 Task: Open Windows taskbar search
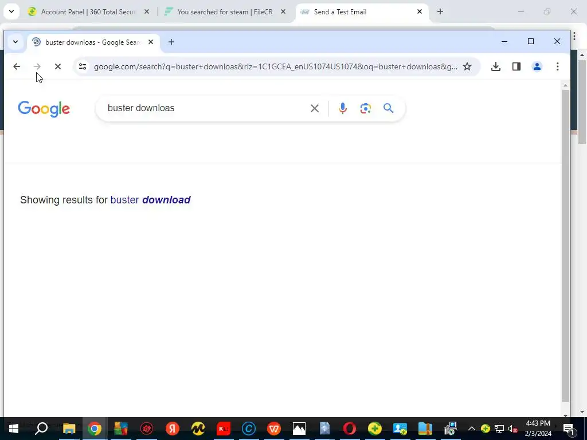[41, 429]
